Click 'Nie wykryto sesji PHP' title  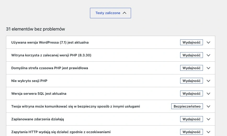29,81
